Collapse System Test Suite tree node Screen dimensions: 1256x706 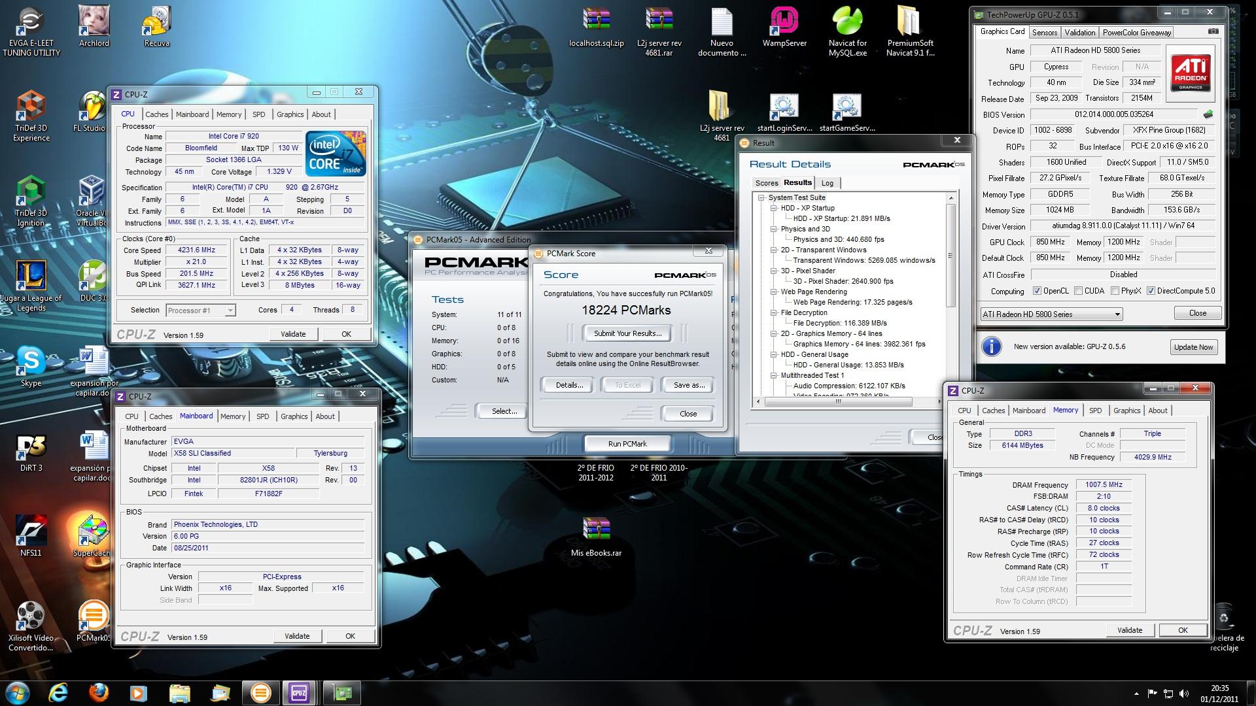pyautogui.click(x=761, y=197)
